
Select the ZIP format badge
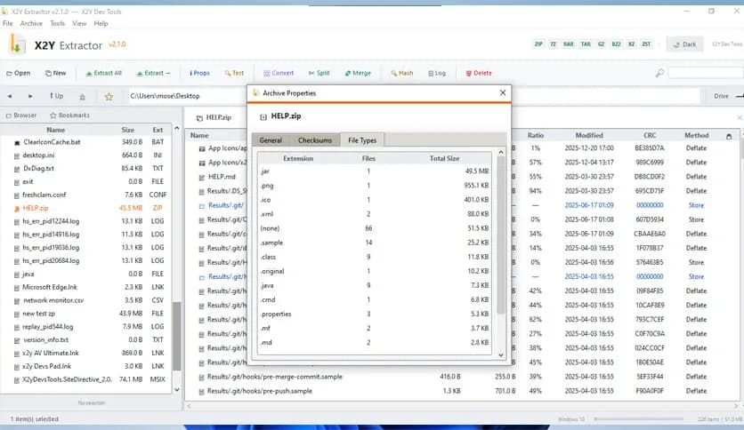click(x=538, y=44)
